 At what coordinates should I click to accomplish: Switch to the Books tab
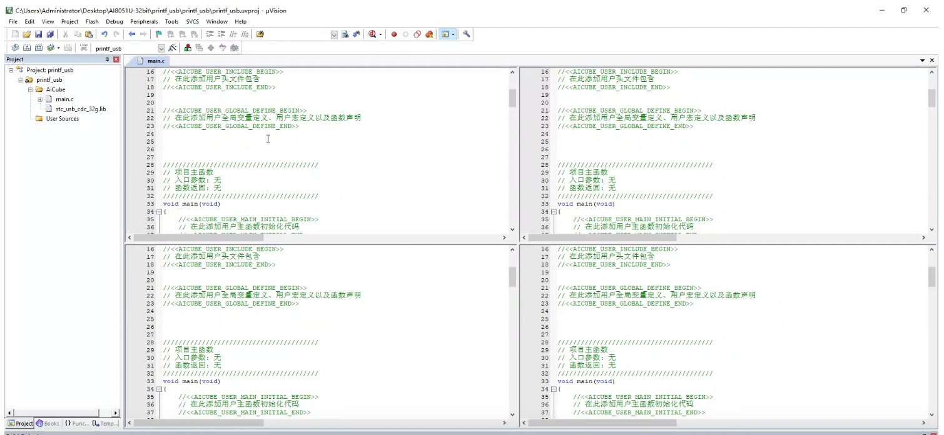(x=48, y=423)
